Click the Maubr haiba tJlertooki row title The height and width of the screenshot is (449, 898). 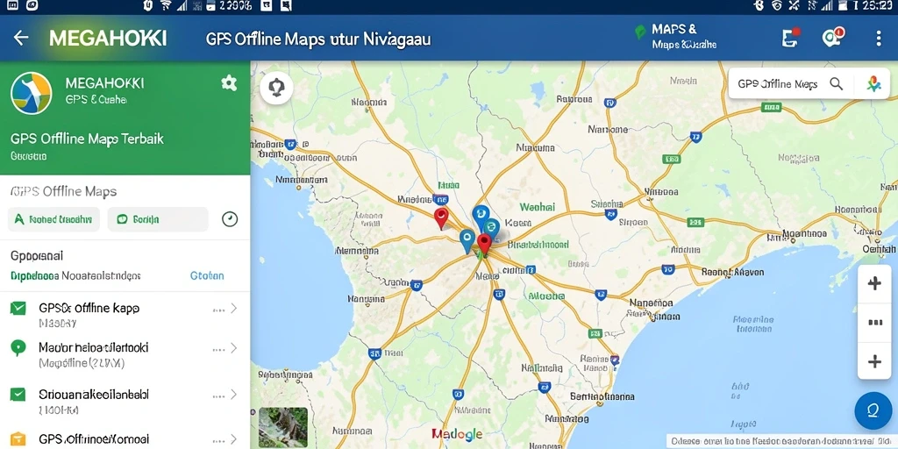coord(93,347)
